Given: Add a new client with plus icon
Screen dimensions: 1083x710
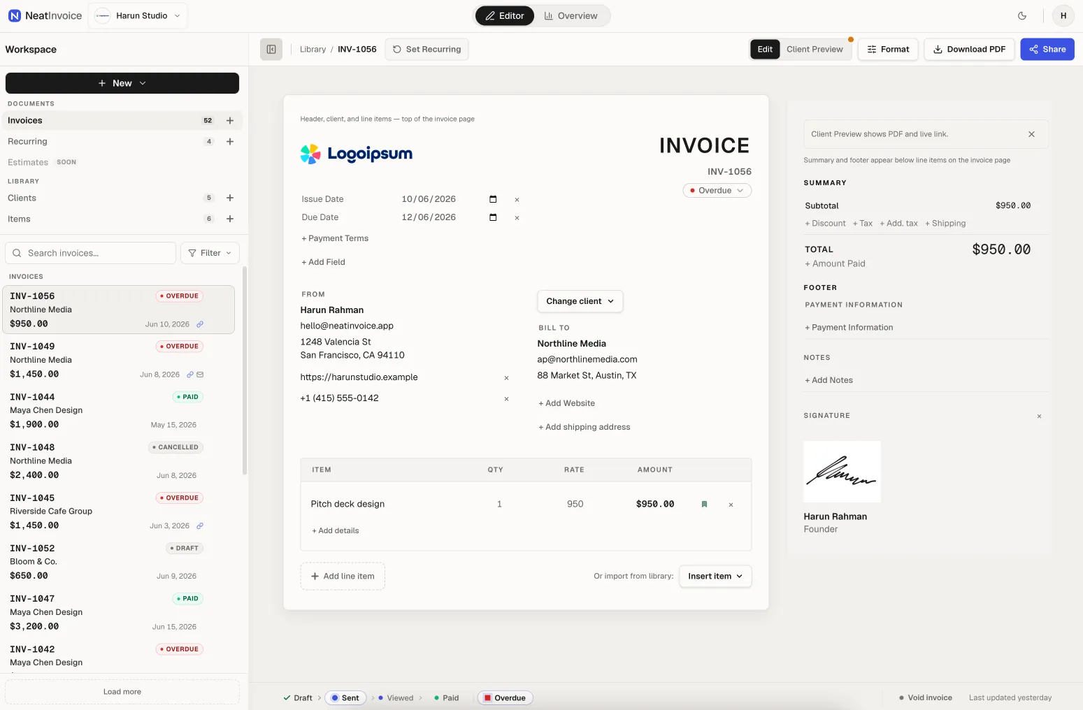Looking at the screenshot, I should (230, 198).
